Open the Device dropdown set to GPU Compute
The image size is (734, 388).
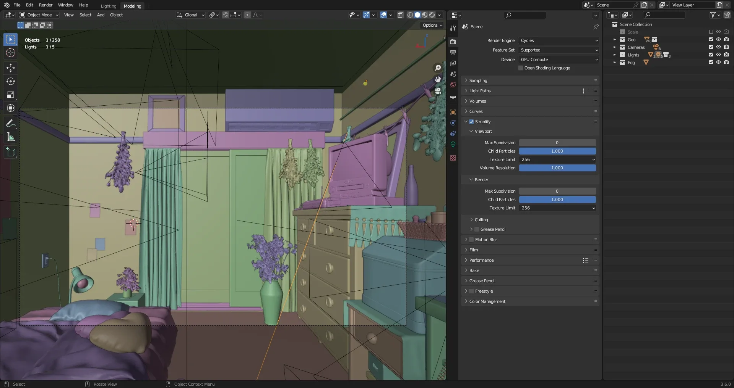pos(559,60)
